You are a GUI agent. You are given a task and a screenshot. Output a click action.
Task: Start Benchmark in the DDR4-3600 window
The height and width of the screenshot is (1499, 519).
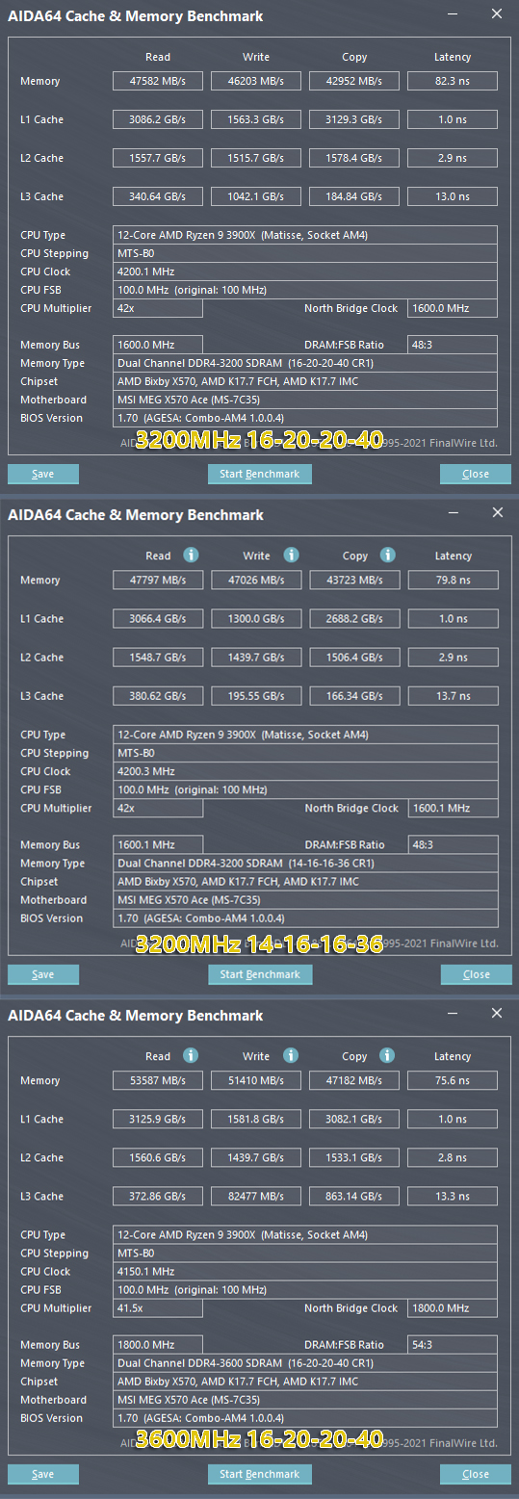point(259,1474)
